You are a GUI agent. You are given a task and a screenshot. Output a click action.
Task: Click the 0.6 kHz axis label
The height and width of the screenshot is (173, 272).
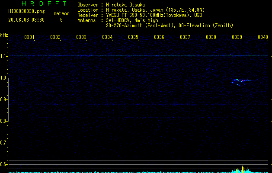[x=3, y=164]
